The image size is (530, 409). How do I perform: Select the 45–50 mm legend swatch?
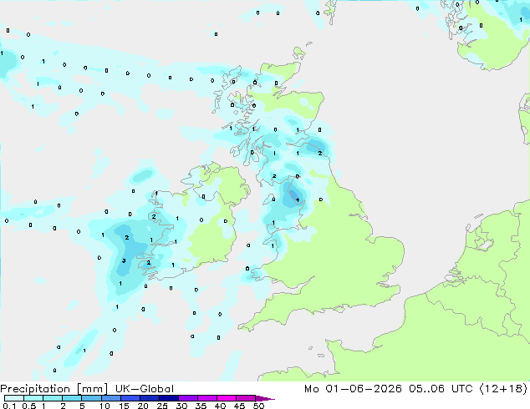[246, 398]
